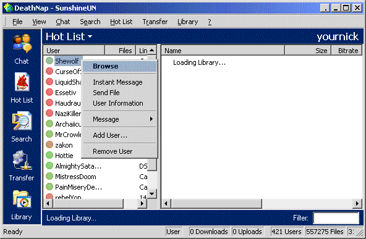Open the Transfer menu

155,22
